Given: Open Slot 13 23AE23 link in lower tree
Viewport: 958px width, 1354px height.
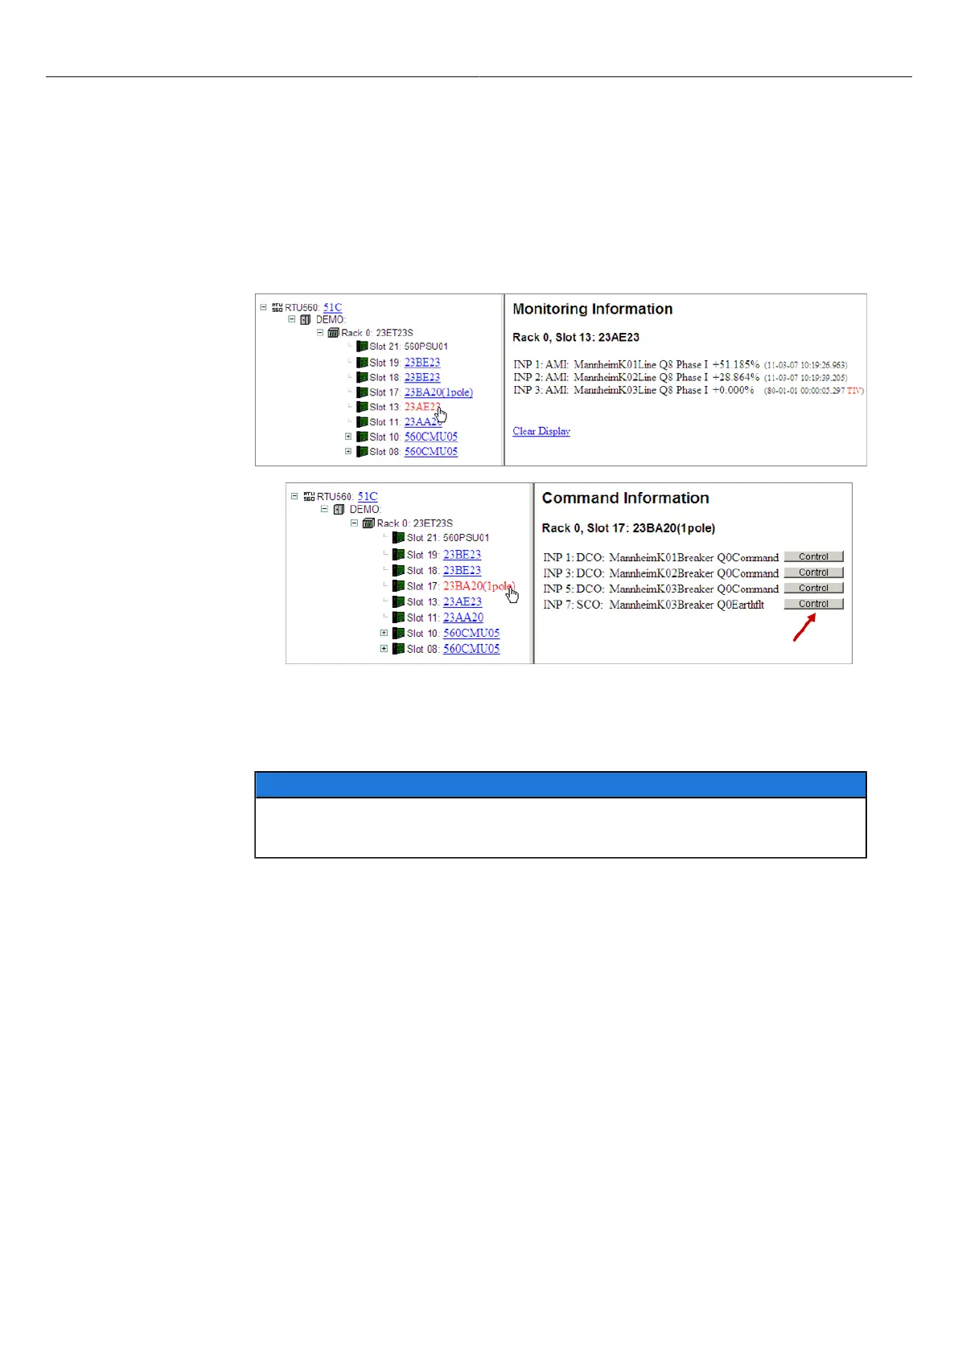Looking at the screenshot, I should pyautogui.click(x=463, y=601).
